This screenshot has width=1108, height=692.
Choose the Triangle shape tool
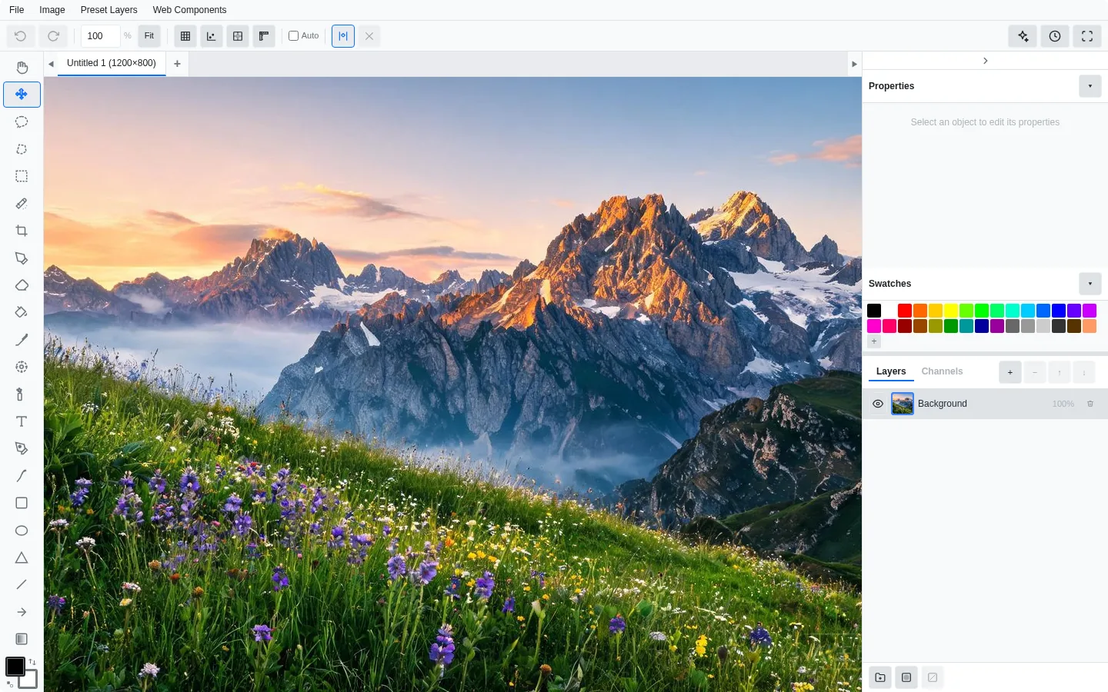pos(22,557)
